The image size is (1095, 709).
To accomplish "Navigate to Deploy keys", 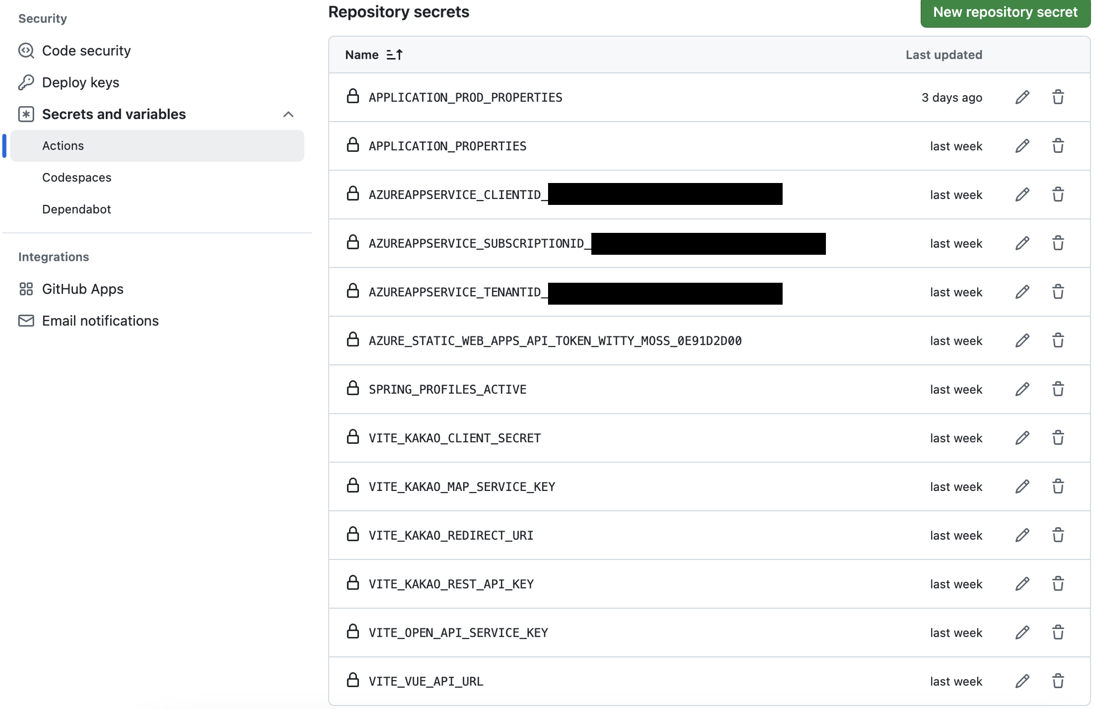I will pos(81,83).
